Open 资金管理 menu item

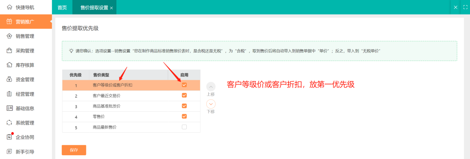[x=26, y=79]
